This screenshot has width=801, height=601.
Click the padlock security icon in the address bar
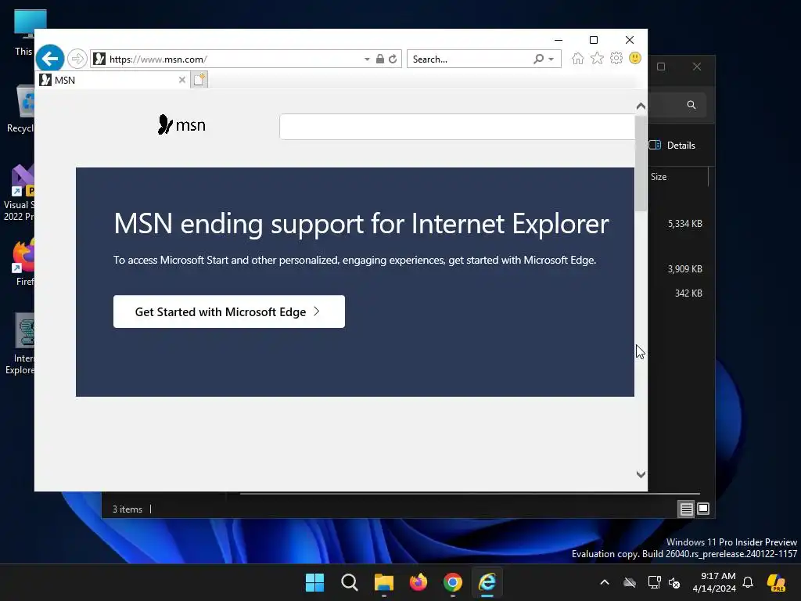(379, 59)
